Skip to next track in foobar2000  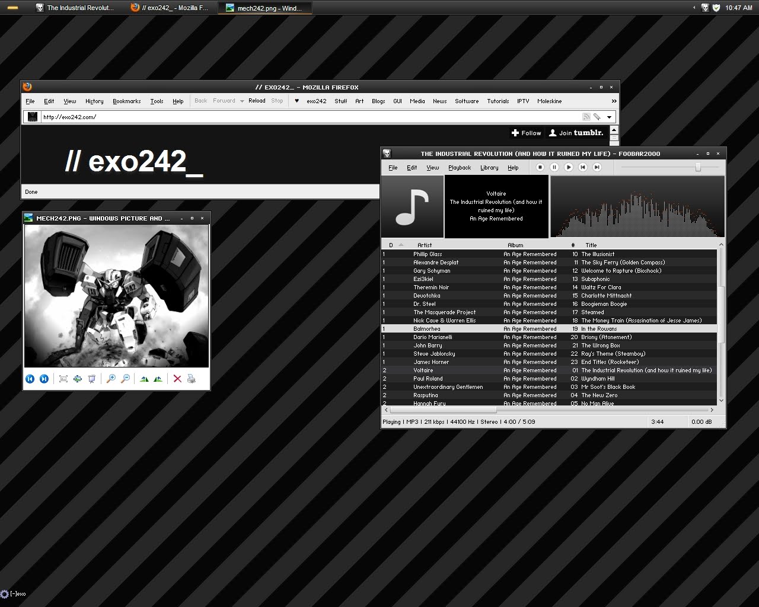coord(597,168)
